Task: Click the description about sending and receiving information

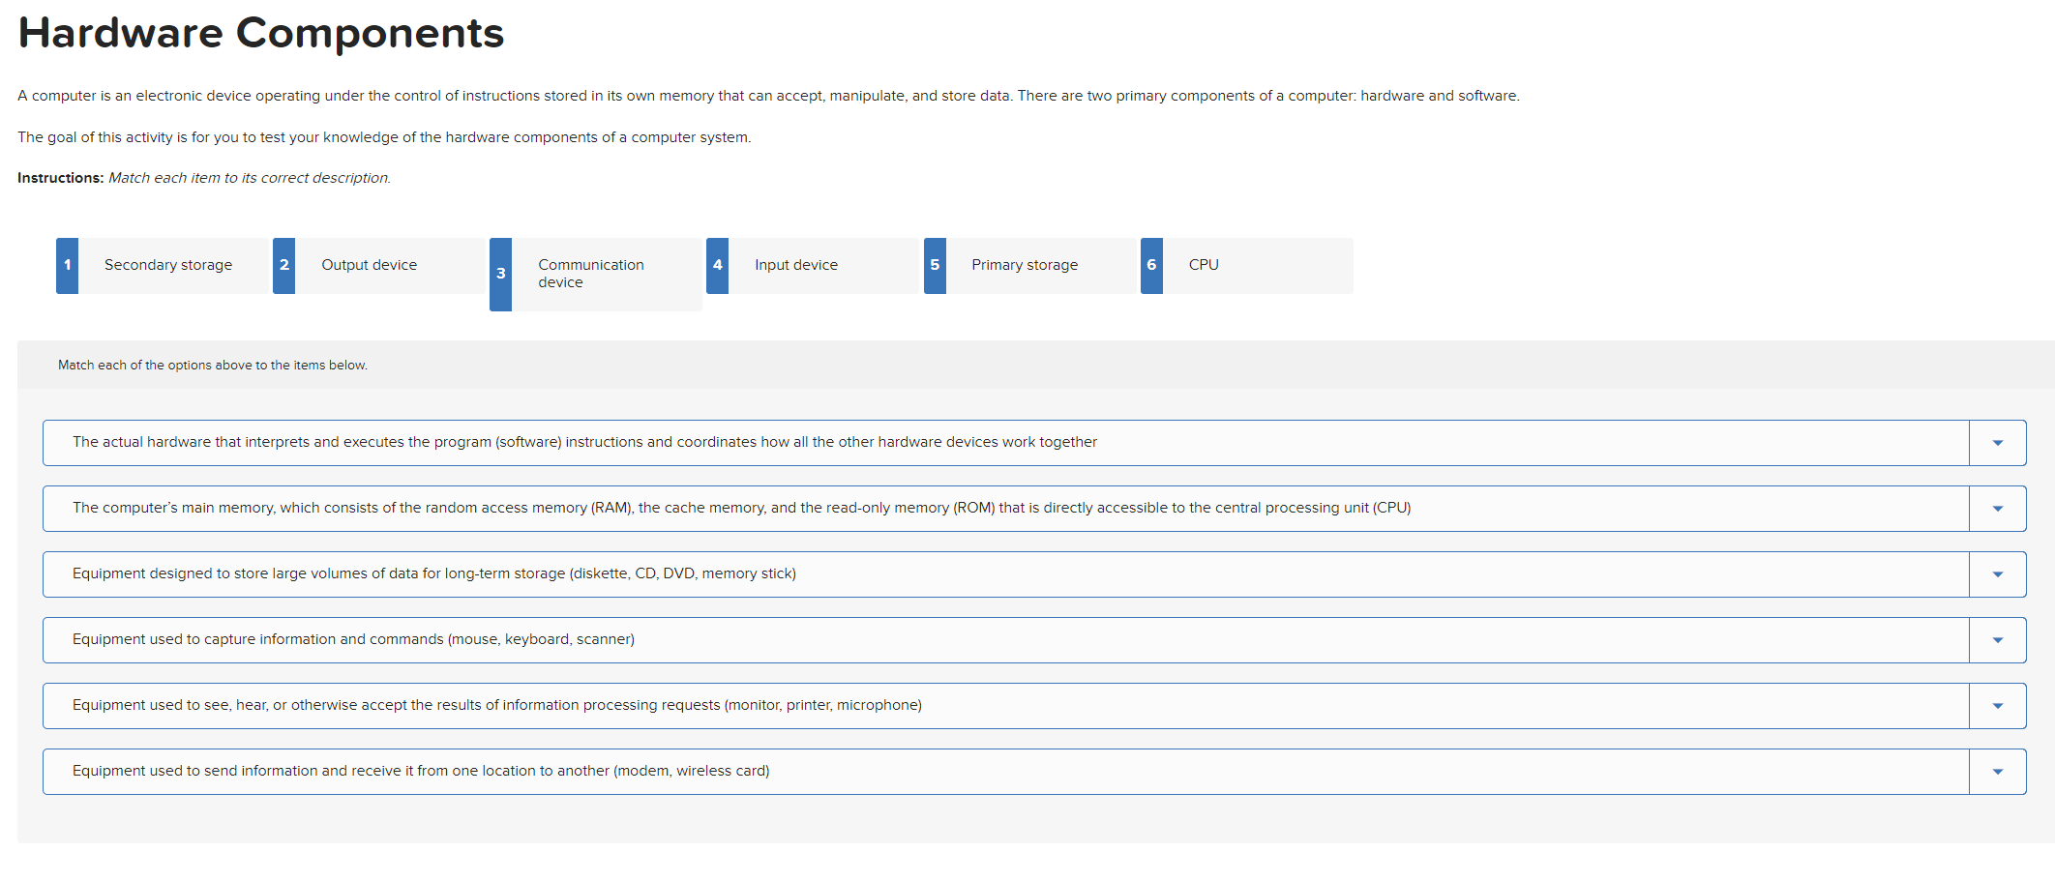Action: point(421,771)
